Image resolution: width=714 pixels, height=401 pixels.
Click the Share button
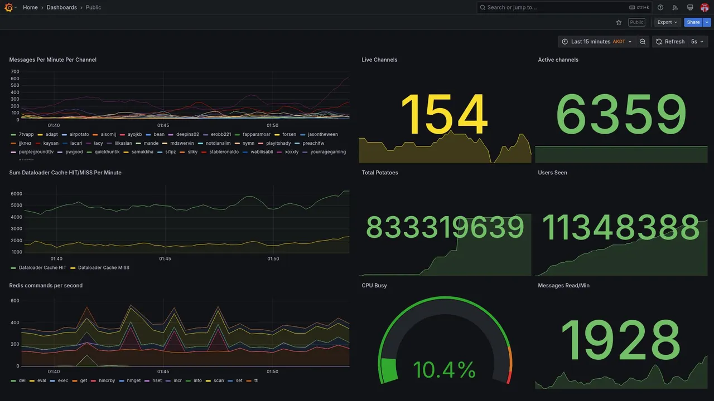pos(693,22)
